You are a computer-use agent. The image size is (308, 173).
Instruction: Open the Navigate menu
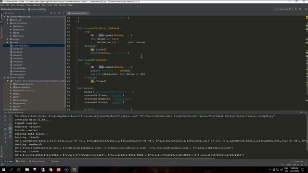coord(21,5)
